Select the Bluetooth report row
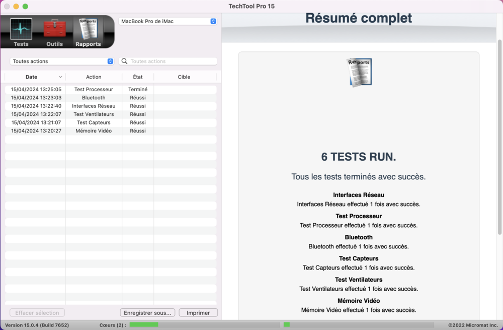503x330 pixels. [x=111, y=98]
